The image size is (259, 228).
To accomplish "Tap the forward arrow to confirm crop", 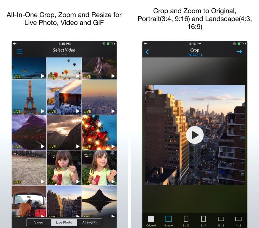I will point(239,51).
